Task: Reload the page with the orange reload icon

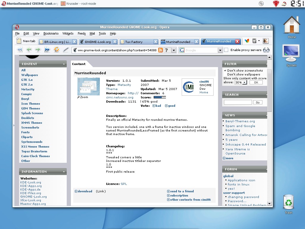Action: (56, 49)
